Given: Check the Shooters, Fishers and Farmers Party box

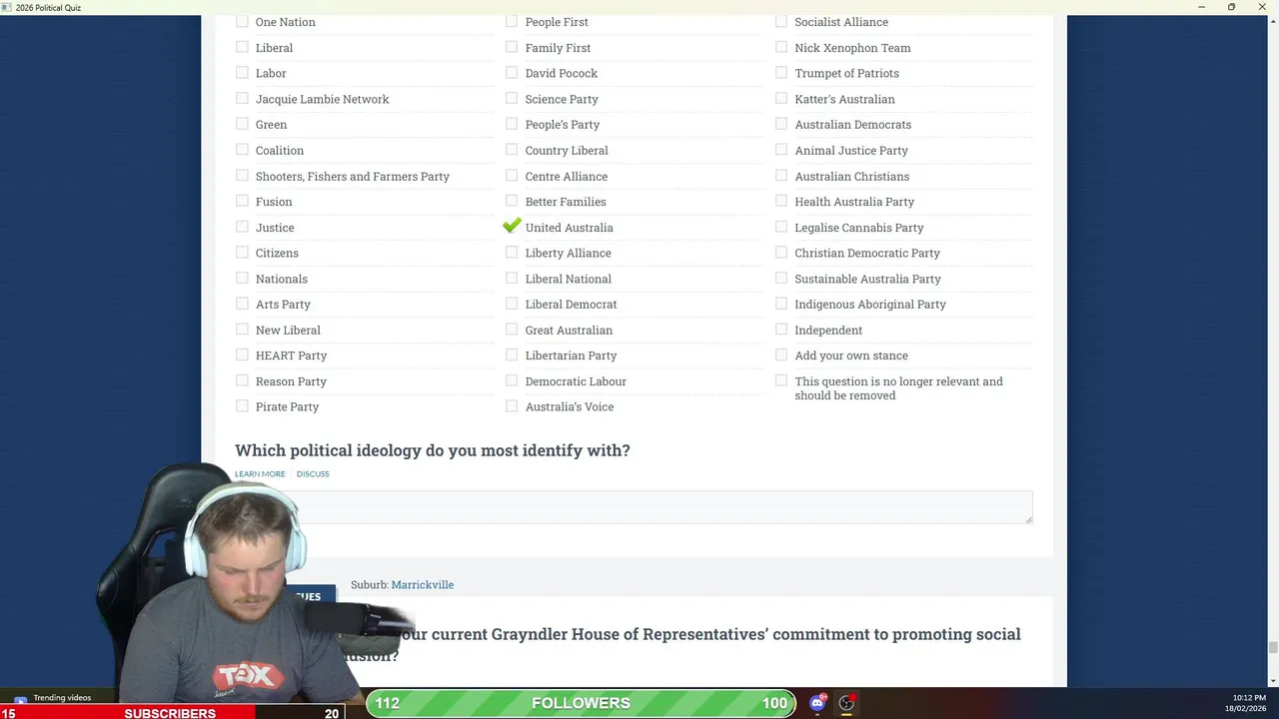Looking at the screenshot, I should [x=242, y=176].
